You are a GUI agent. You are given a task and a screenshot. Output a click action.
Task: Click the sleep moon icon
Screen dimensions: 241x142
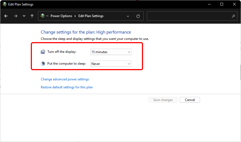pos(43,64)
